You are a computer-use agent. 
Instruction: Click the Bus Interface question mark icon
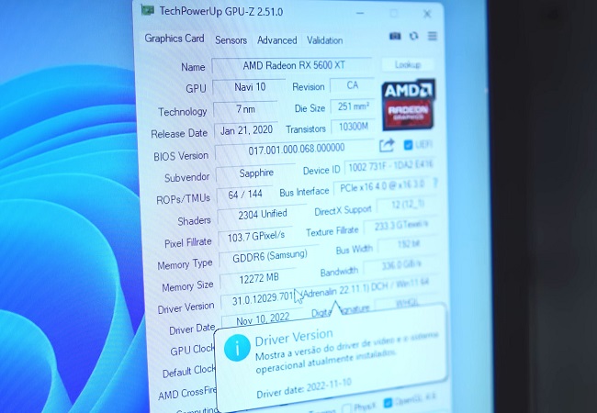tap(434, 184)
